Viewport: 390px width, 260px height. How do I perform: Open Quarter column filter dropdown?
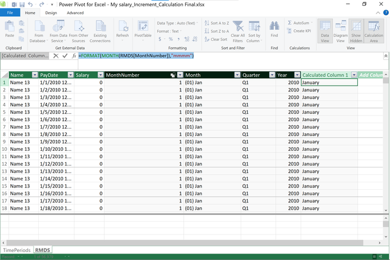272,75
